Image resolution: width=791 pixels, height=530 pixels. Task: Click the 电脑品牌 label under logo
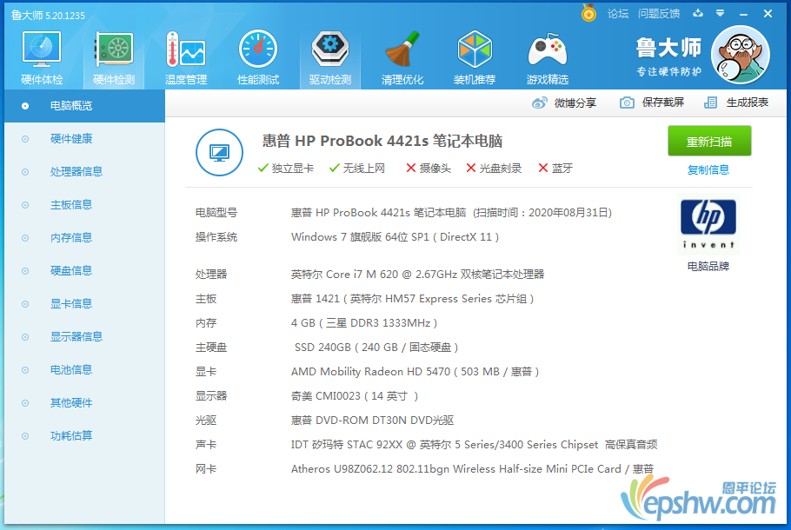[x=708, y=266]
